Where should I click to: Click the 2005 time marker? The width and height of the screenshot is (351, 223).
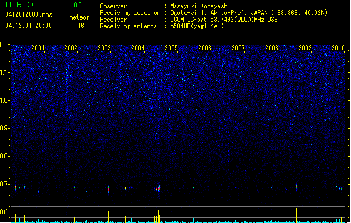pyautogui.click(x=171, y=48)
